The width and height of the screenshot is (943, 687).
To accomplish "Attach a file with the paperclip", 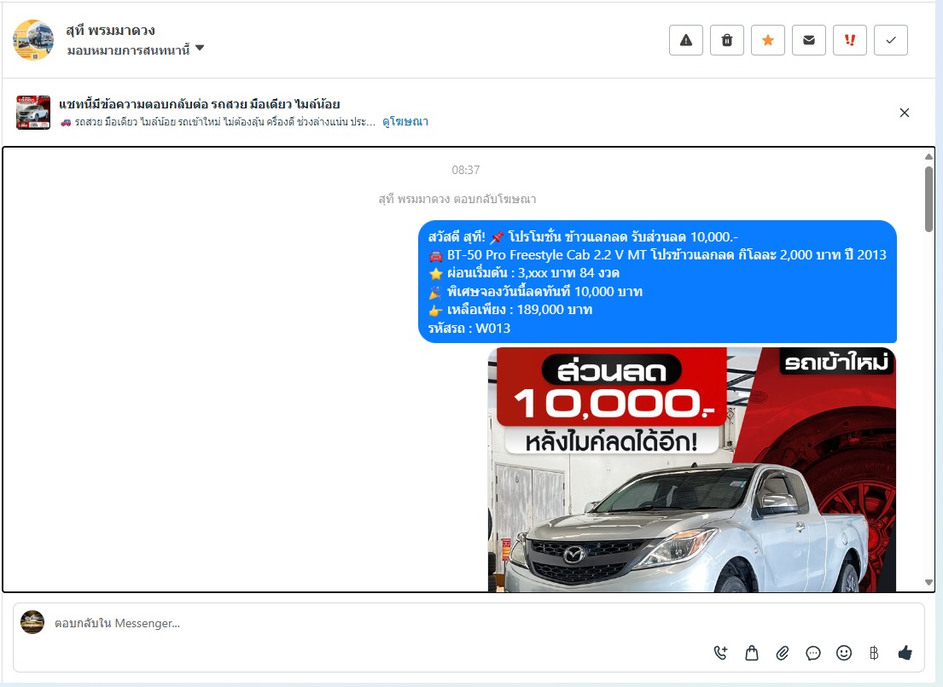I will click(782, 653).
